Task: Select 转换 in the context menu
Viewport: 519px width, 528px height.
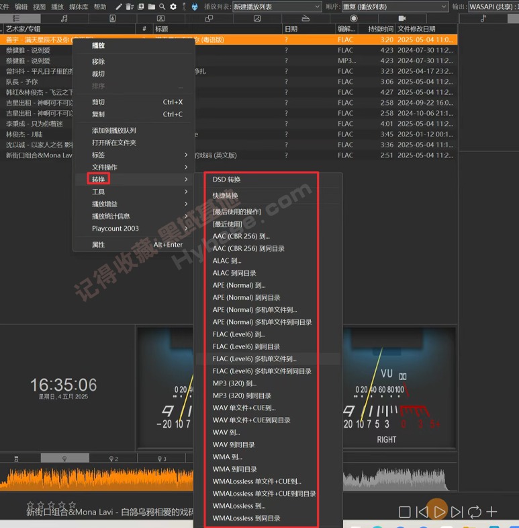Action: pos(99,180)
